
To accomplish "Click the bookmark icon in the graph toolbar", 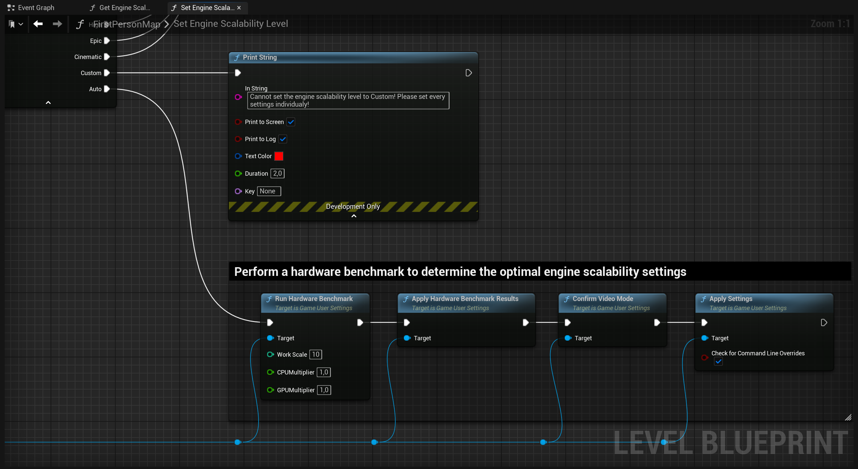I will point(11,24).
